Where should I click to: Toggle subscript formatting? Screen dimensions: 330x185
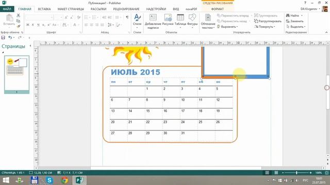(43, 25)
